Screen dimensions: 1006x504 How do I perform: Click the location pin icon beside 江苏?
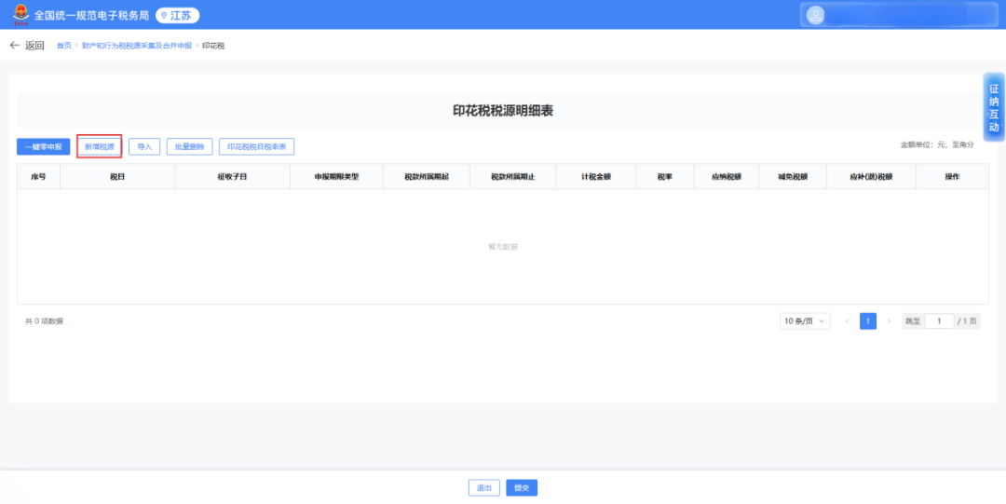[x=164, y=16]
